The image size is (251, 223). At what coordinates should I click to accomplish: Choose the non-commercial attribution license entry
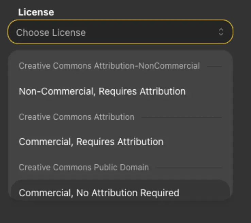[102, 91]
